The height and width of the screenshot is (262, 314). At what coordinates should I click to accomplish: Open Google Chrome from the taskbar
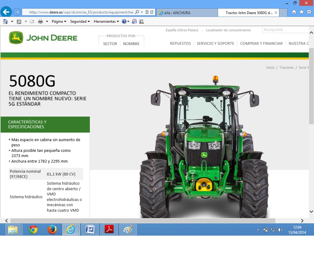coord(33,229)
